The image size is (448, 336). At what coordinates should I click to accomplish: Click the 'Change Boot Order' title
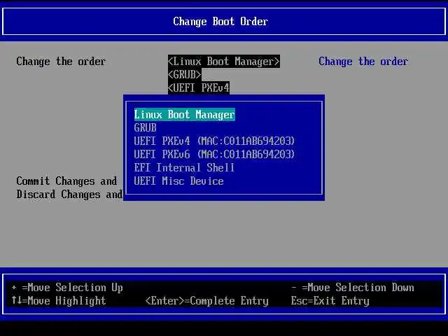(220, 22)
